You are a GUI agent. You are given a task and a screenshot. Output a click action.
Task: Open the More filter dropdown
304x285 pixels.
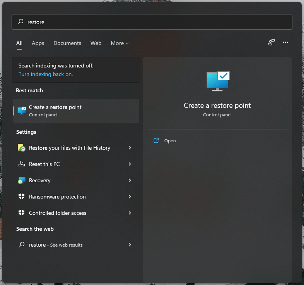coord(120,43)
